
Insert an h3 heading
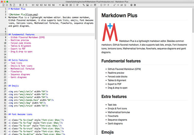tap(41, 5)
